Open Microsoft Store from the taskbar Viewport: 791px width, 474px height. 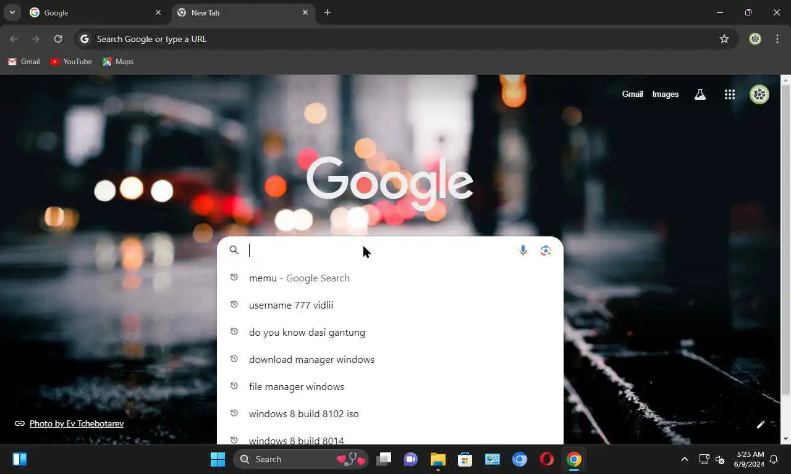pos(465,459)
